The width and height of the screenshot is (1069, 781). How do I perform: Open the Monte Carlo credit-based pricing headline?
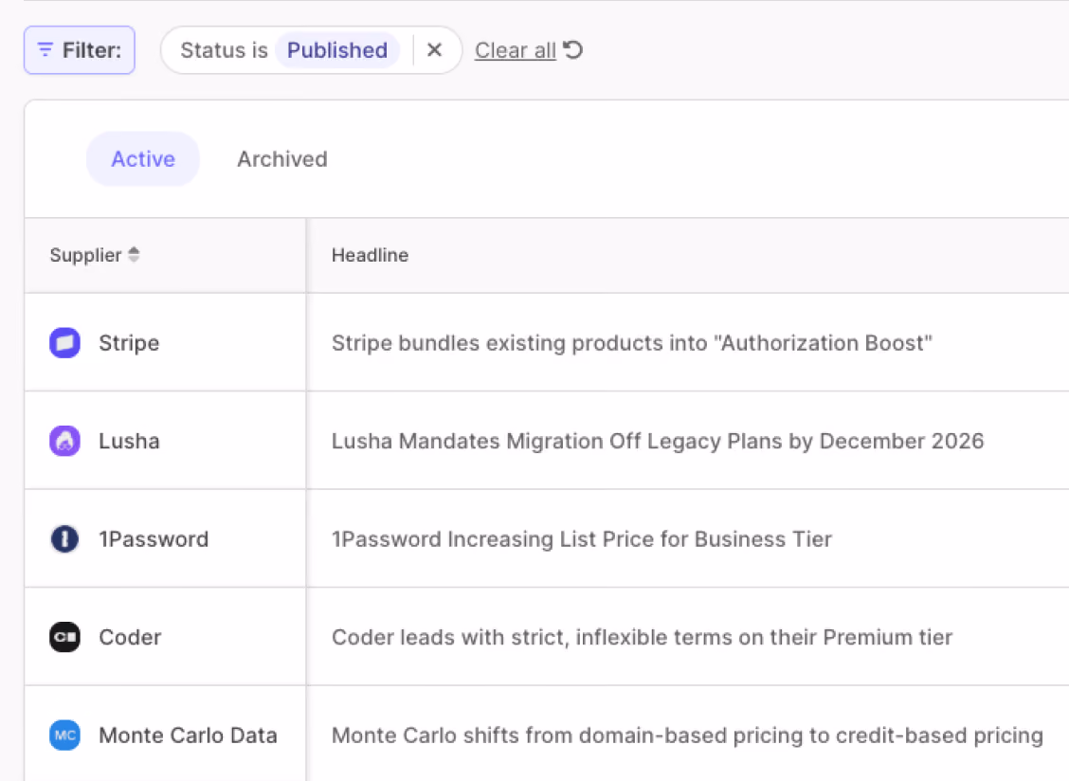coord(687,736)
